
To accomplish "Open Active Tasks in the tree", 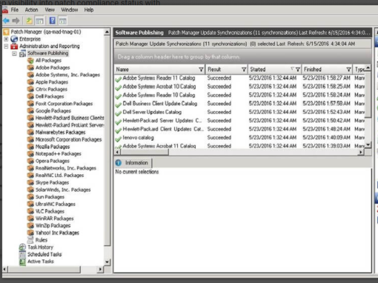I will [x=41, y=262].
